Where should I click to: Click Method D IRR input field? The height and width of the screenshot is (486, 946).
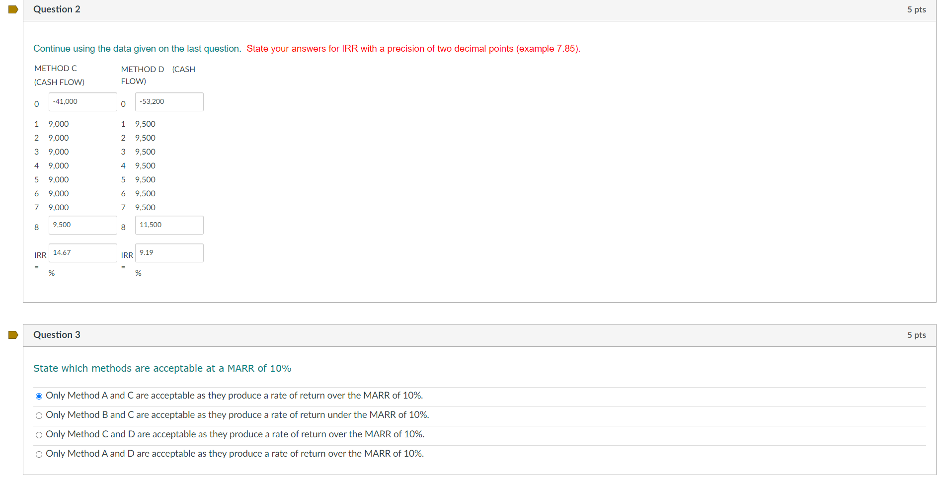point(169,253)
